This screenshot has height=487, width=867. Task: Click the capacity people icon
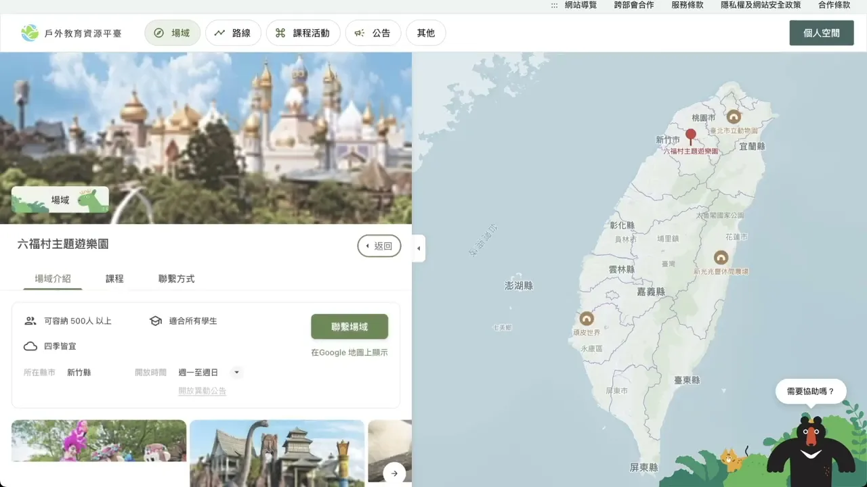30,321
